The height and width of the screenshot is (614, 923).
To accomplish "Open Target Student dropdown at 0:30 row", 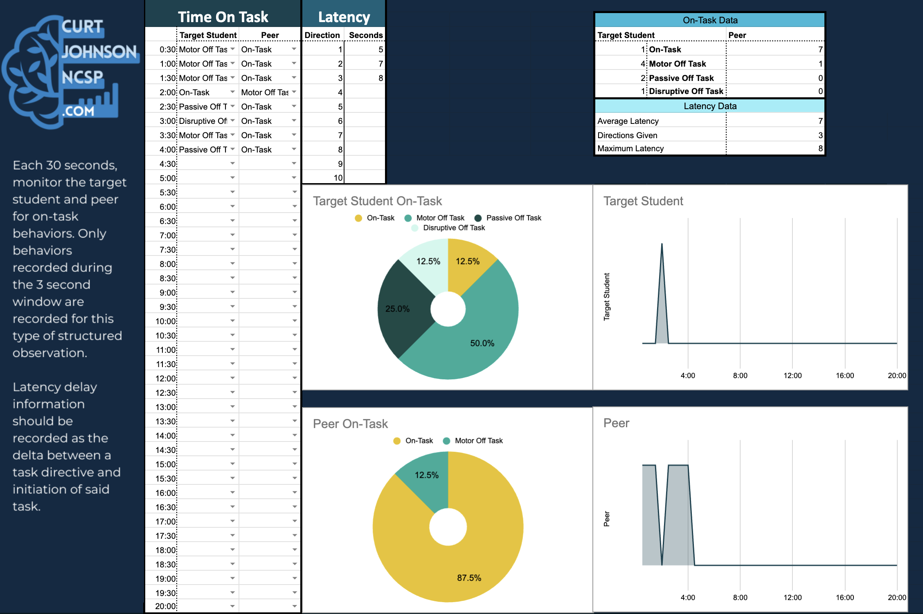I will [x=232, y=49].
